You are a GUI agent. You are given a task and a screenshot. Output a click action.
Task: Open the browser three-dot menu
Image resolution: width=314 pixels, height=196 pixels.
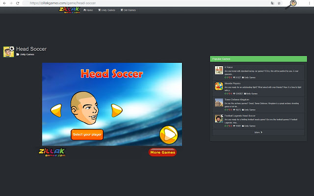310,3
